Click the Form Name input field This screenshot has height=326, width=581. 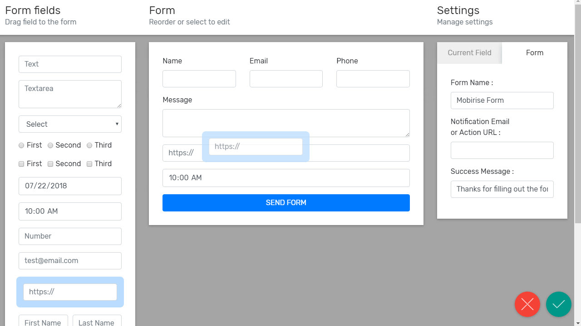pos(502,101)
